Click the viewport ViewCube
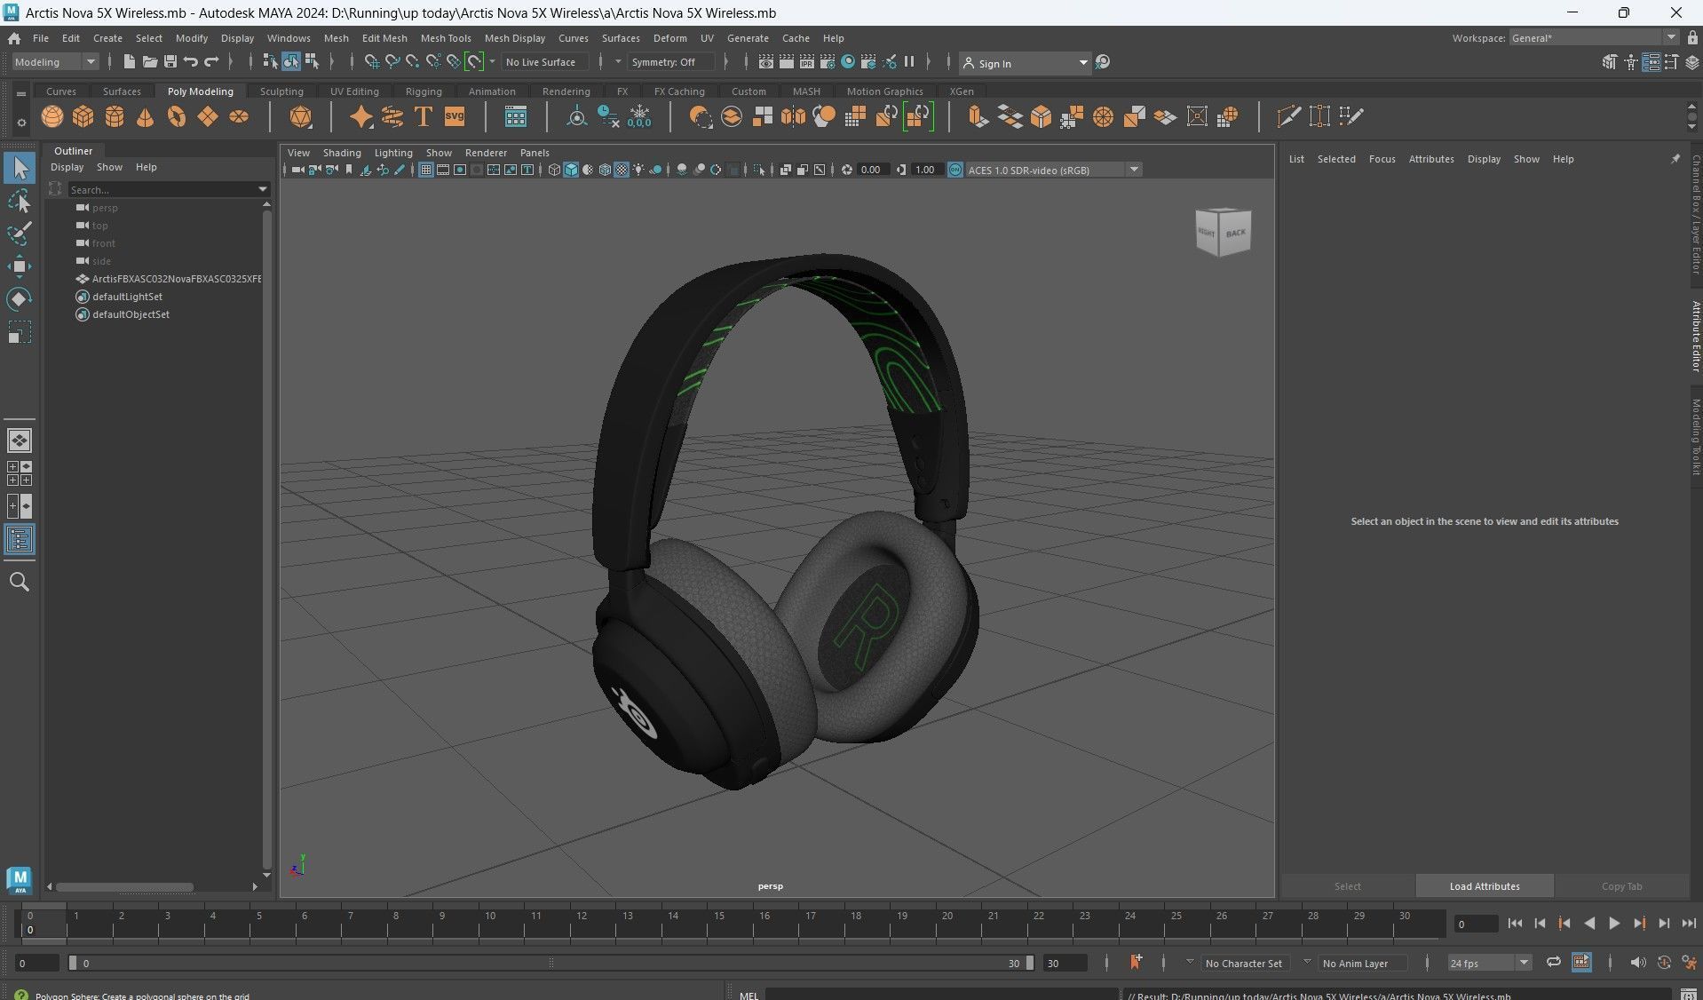Image resolution: width=1703 pixels, height=1000 pixels. (1224, 232)
